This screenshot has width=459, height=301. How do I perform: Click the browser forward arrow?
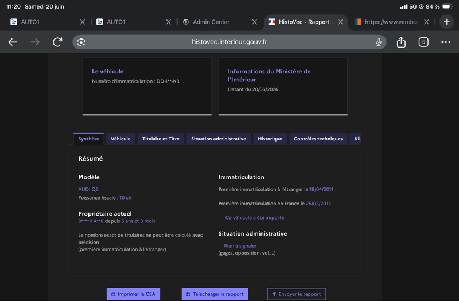pyautogui.click(x=35, y=42)
